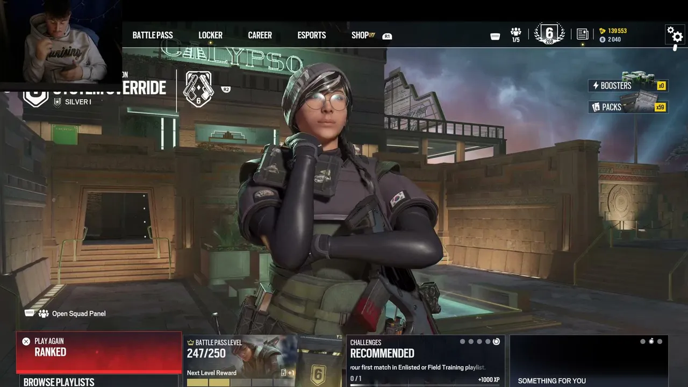Click the R2 prompt beside operator badge
The image size is (688, 387).
tap(226, 90)
